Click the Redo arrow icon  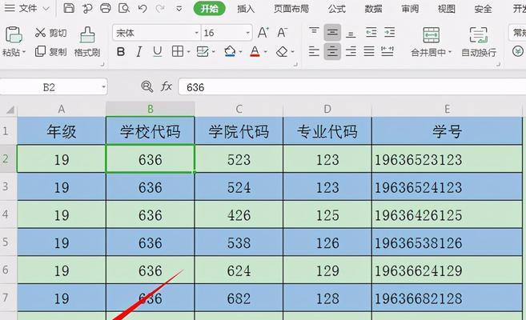click(160, 8)
